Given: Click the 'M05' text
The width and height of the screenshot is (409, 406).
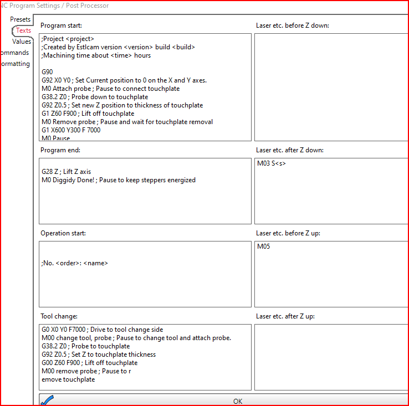Looking at the screenshot, I should pyautogui.click(x=263, y=246).
